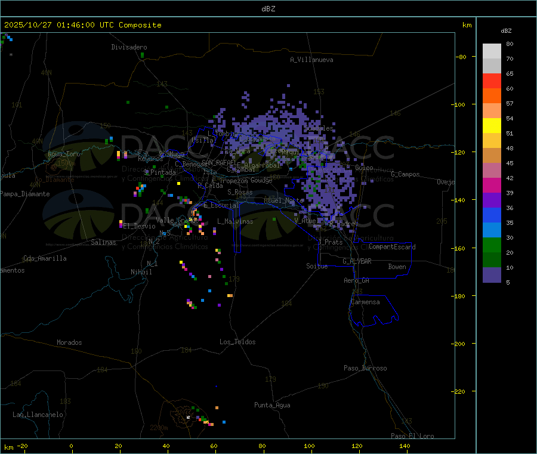Click the Paso_Burroso location label
The width and height of the screenshot is (537, 454).
click(365, 368)
